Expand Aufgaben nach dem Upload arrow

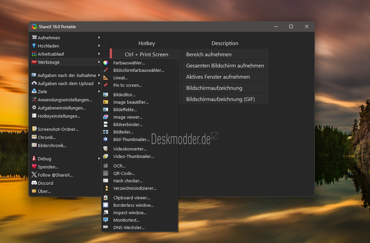pyautogui.click(x=99, y=83)
